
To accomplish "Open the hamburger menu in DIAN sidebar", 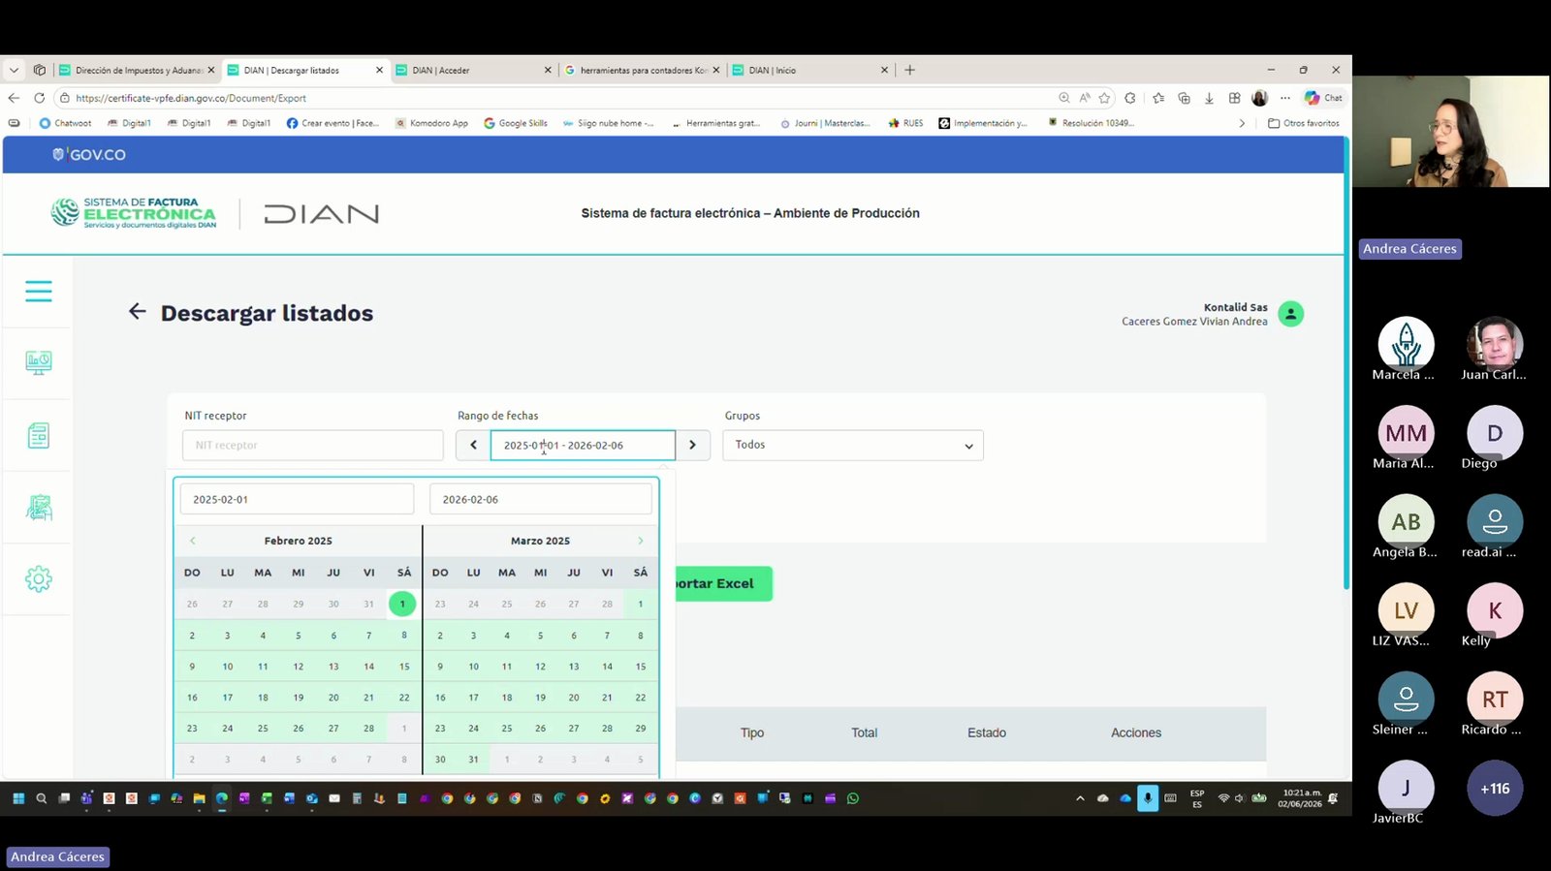I will (39, 291).
